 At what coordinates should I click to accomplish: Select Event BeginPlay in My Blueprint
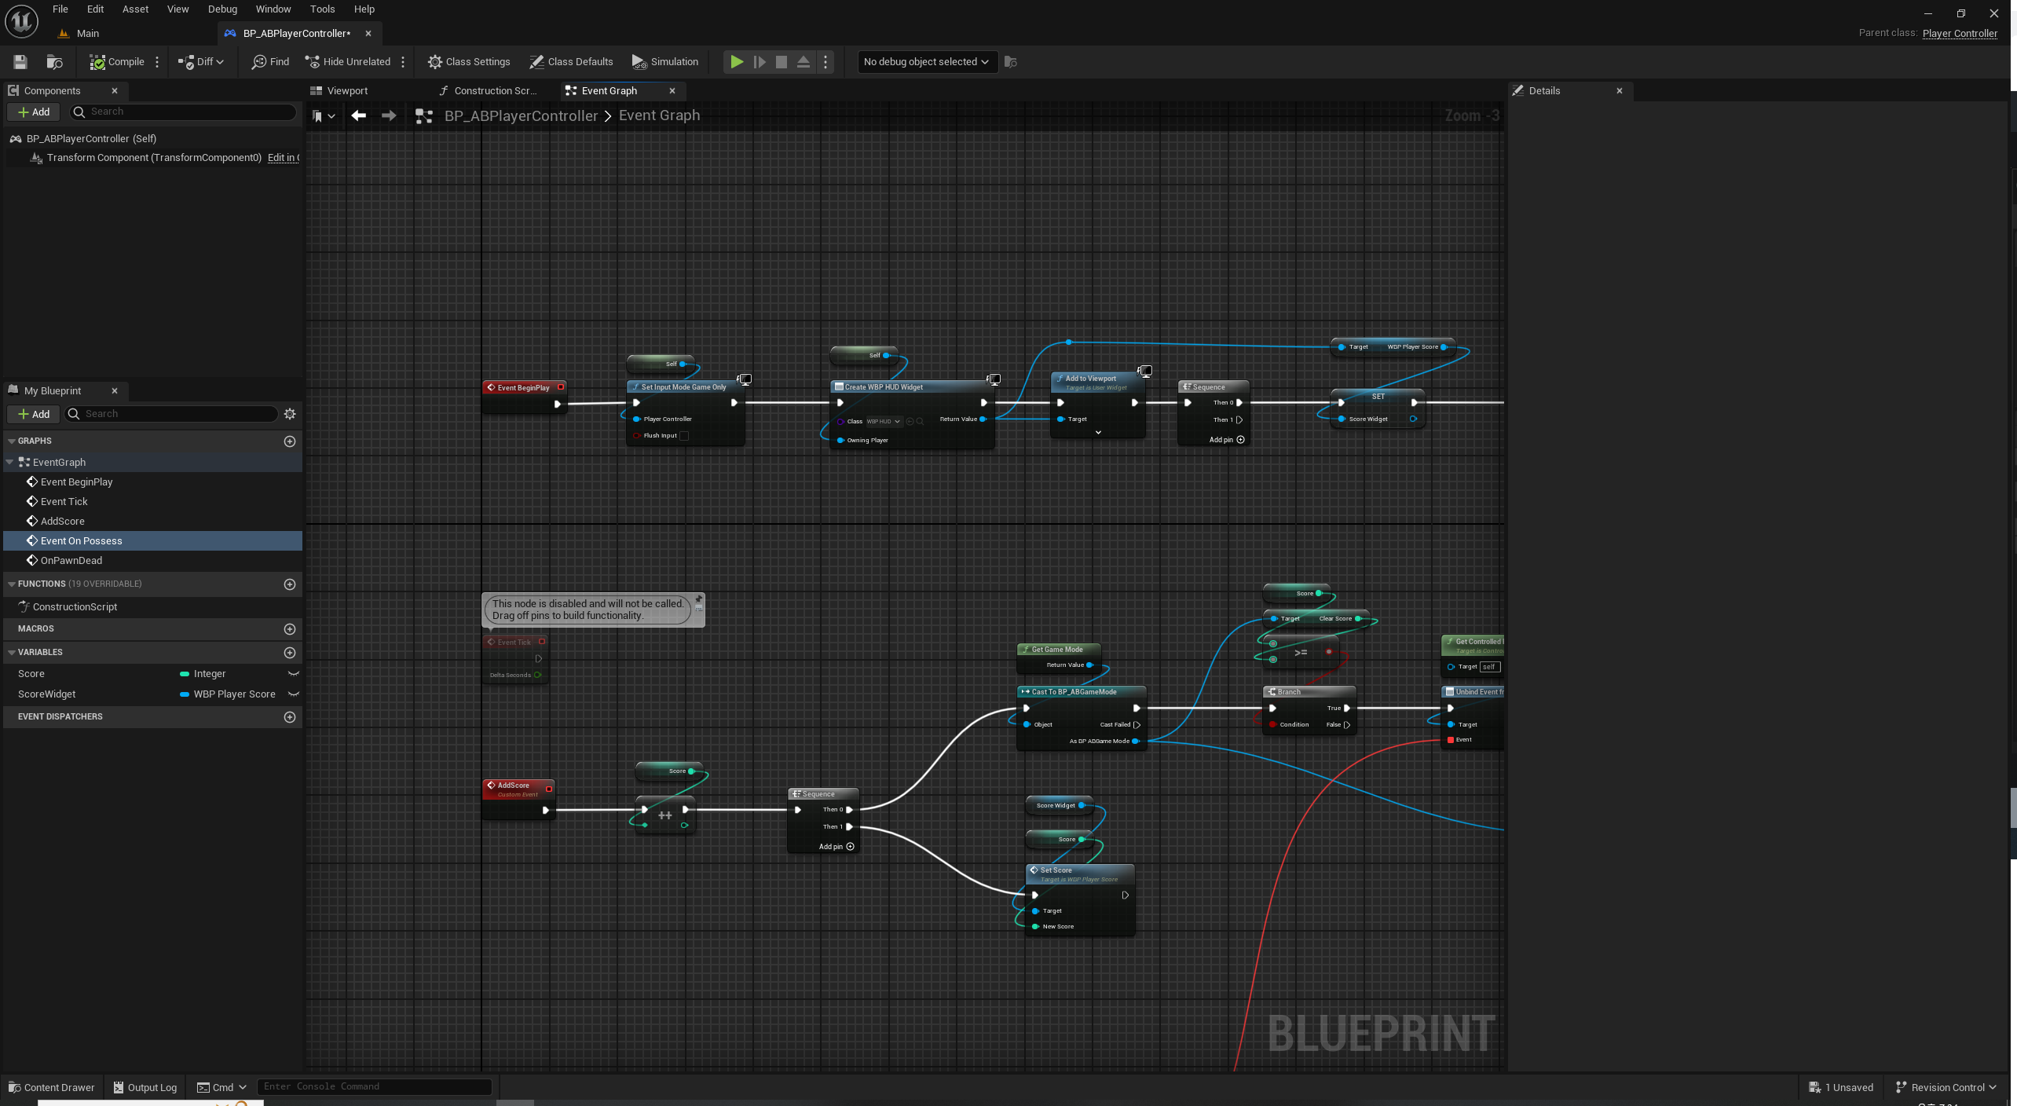(76, 482)
